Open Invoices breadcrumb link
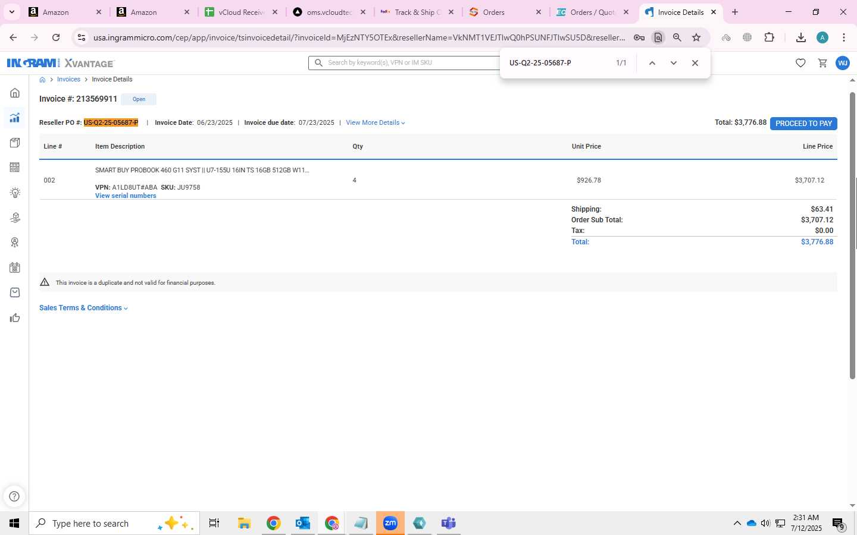Image resolution: width=857 pixels, height=535 pixels. coord(68,80)
